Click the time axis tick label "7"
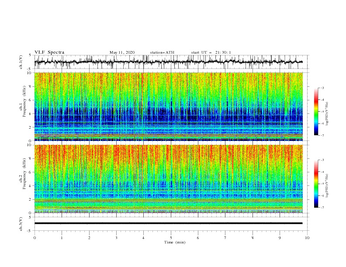Screen dimensions: 346x267 click(x=225, y=238)
